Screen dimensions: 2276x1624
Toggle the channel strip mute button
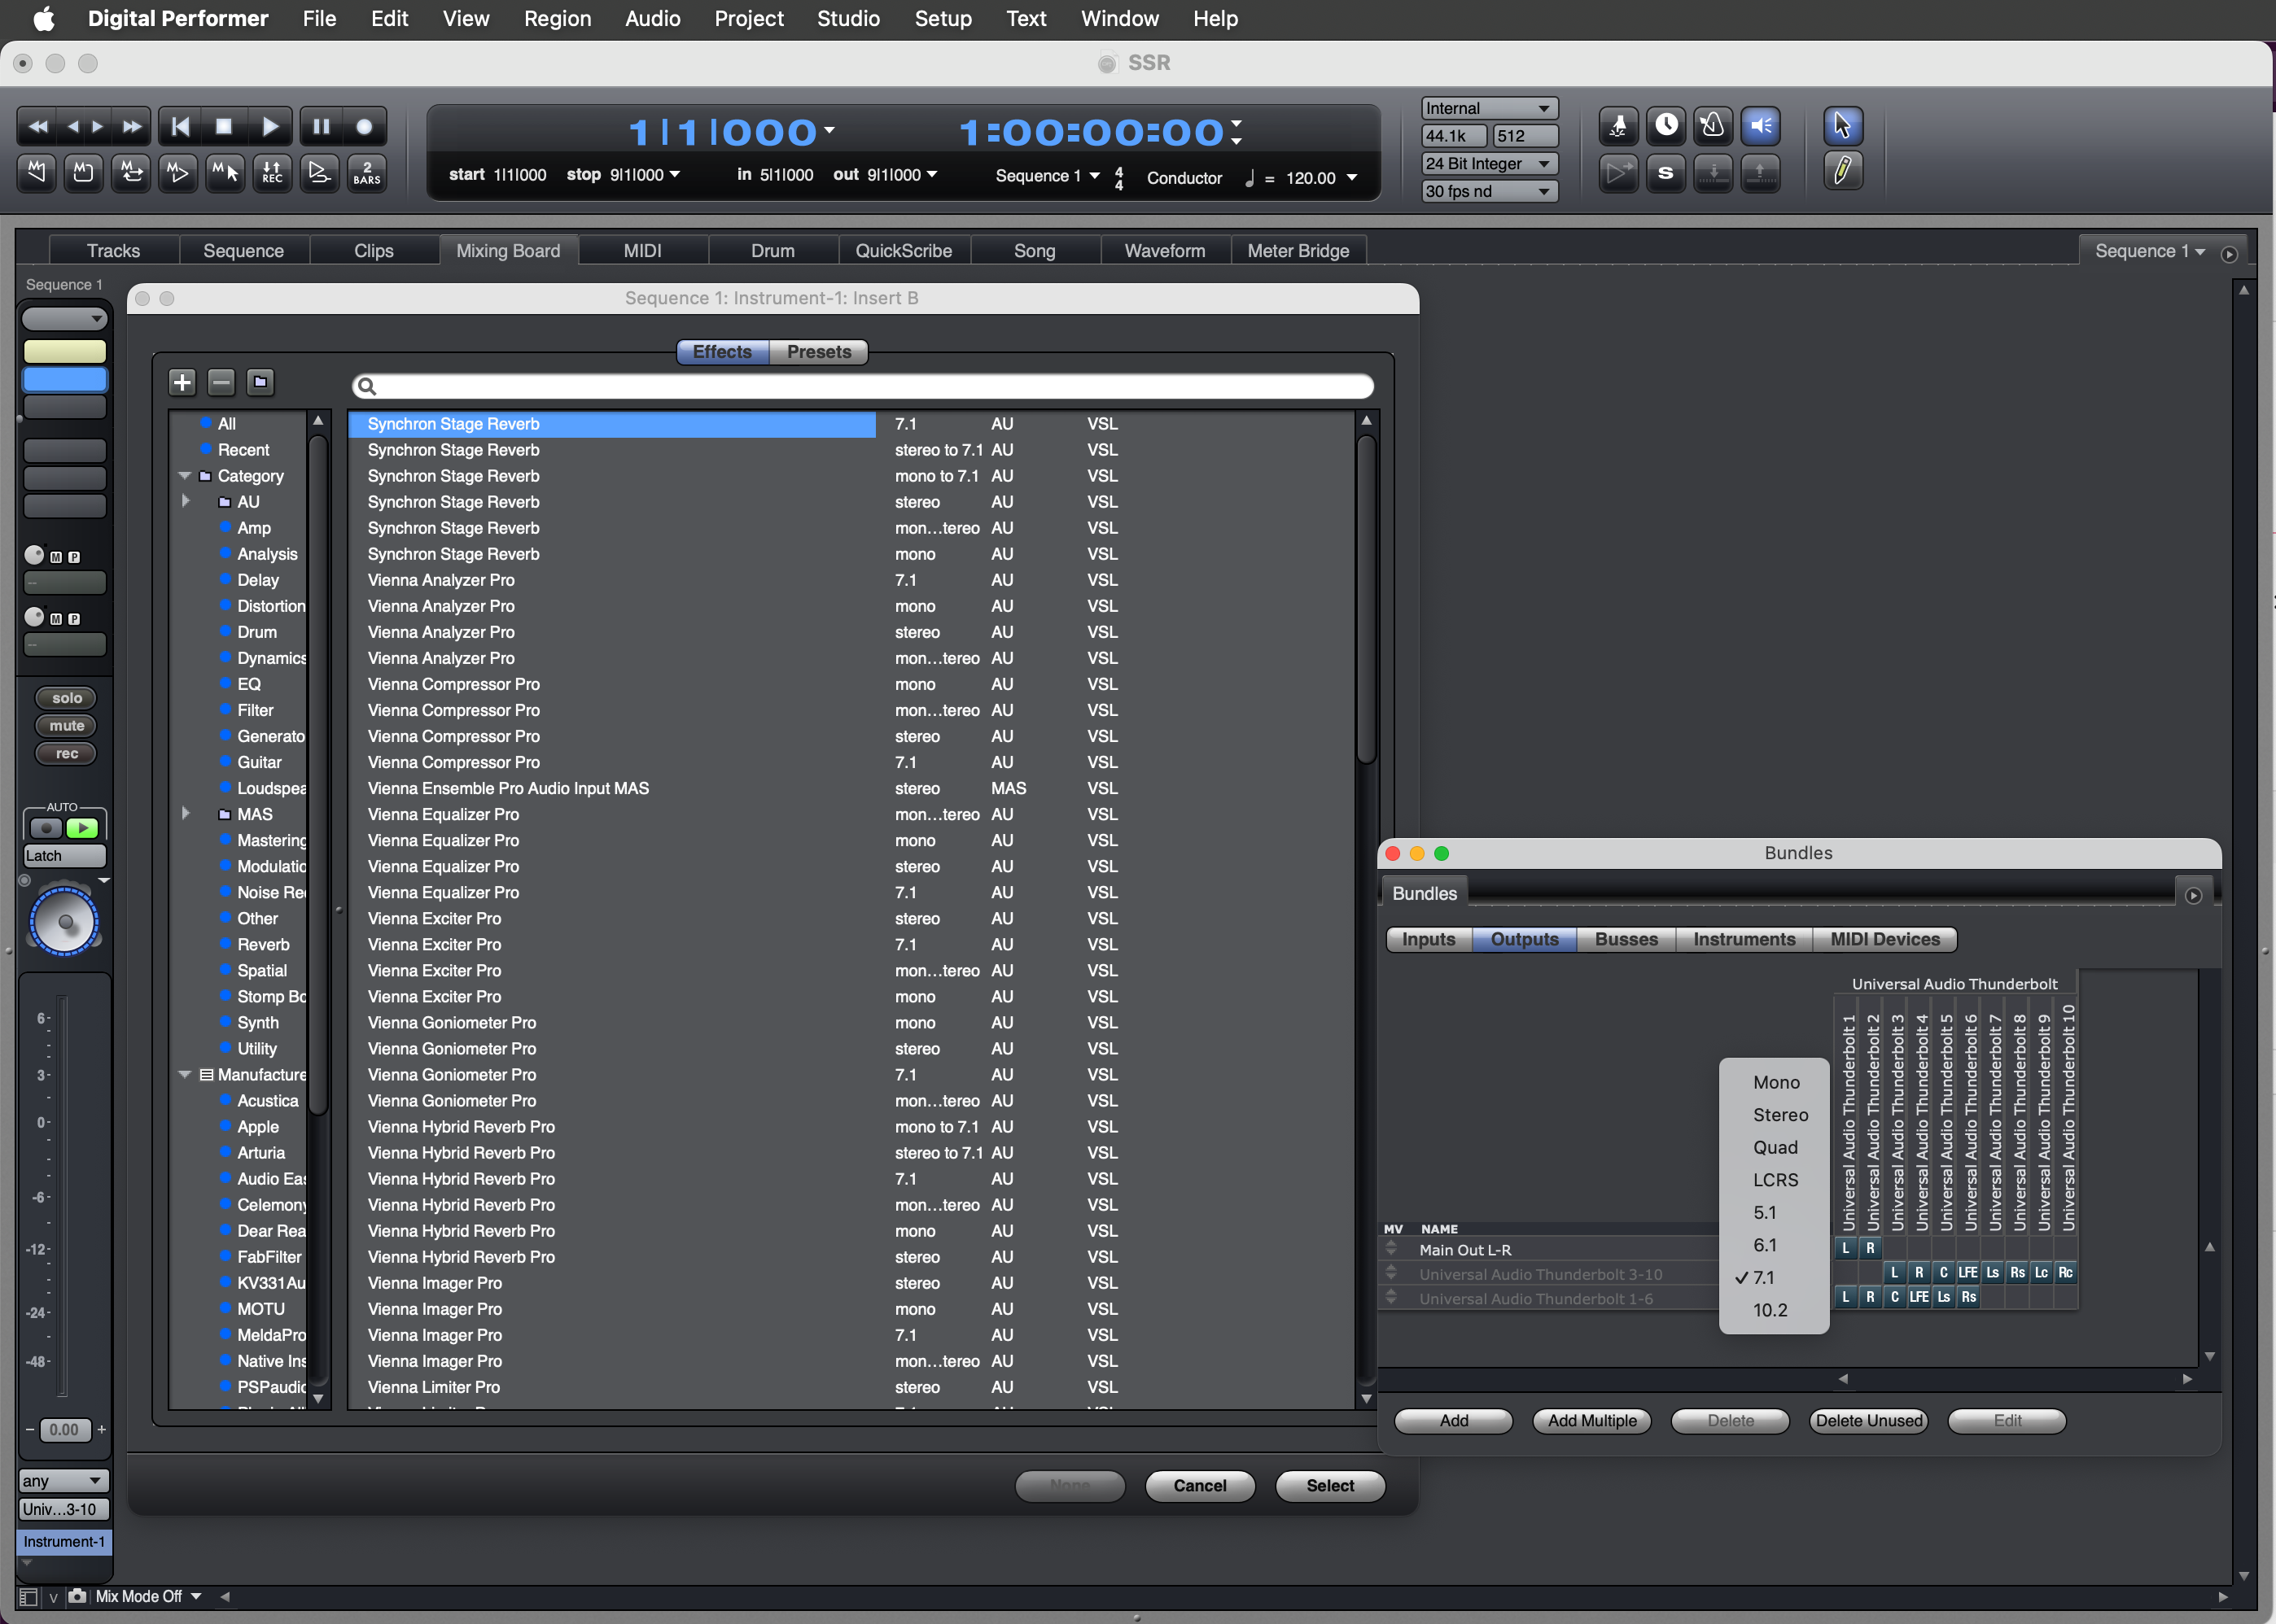(x=66, y=726)
